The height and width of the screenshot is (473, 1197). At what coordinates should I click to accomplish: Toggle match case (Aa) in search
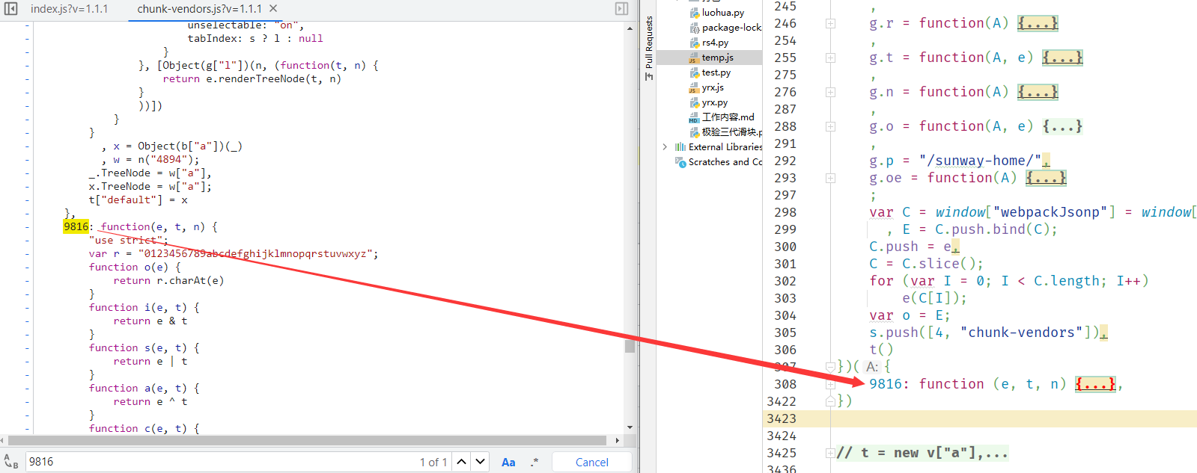click(508, 462)
